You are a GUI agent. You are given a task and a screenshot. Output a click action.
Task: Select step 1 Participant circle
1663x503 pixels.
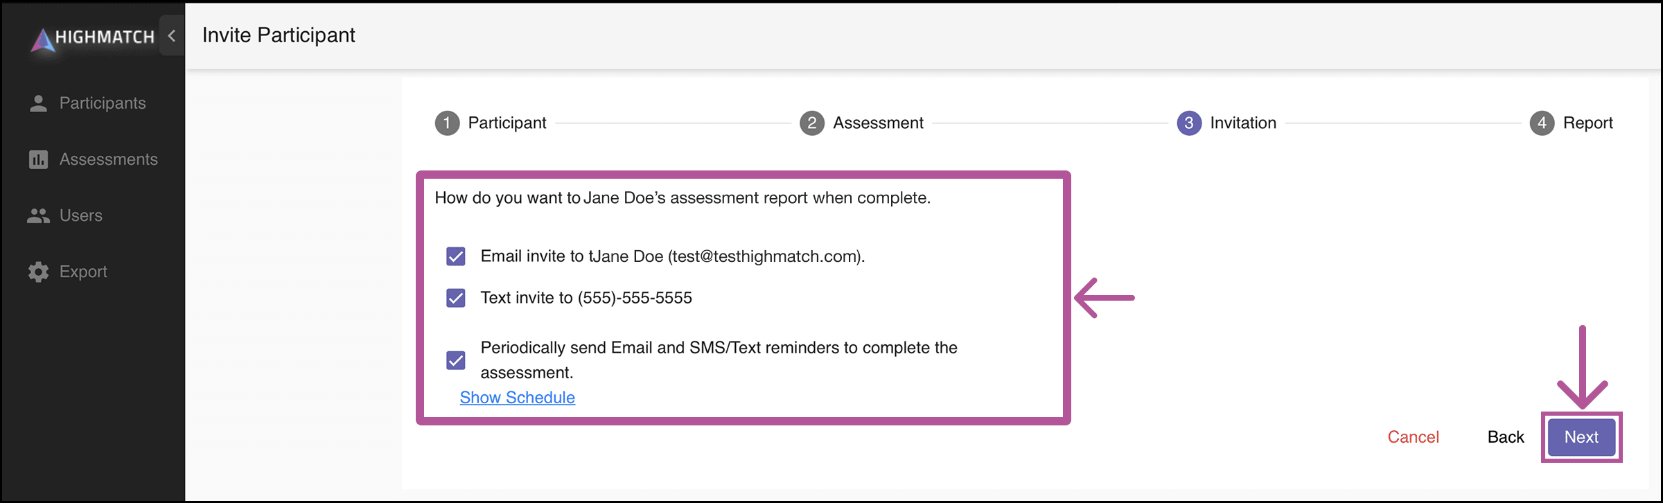coord(448,123)
